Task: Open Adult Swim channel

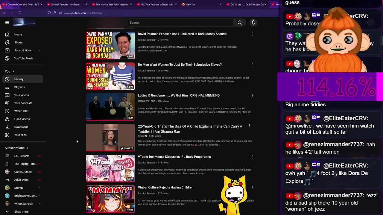Action: (x=23, y=180)
